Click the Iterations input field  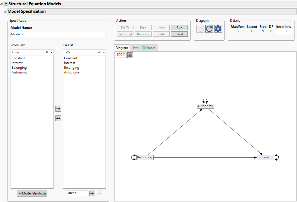pyautogui.click(x=284, y=31)
